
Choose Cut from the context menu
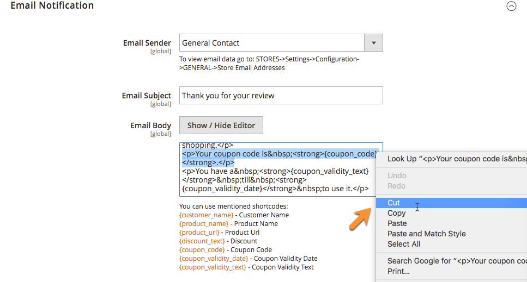[394, 203]
